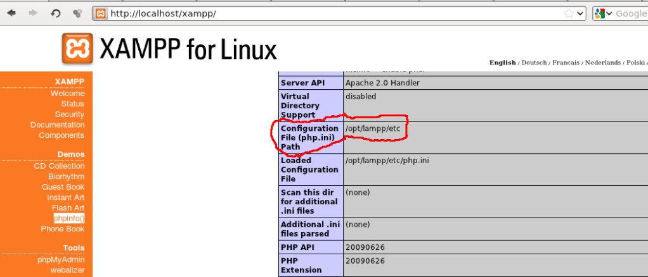The image size is (648, 277).
Task: Click the Demos sidebar section header
Action: 71,154
